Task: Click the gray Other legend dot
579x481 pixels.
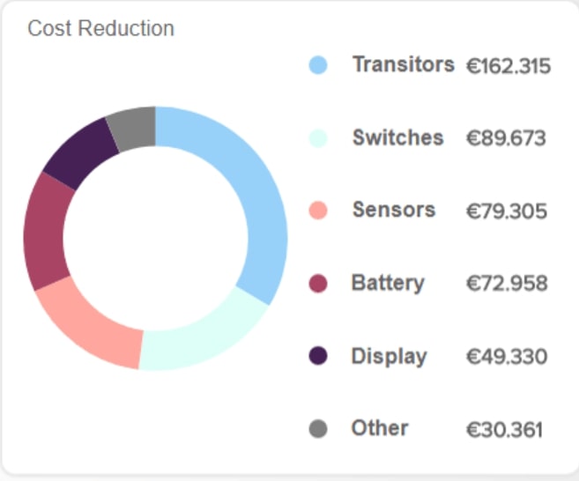Action: 318,428
